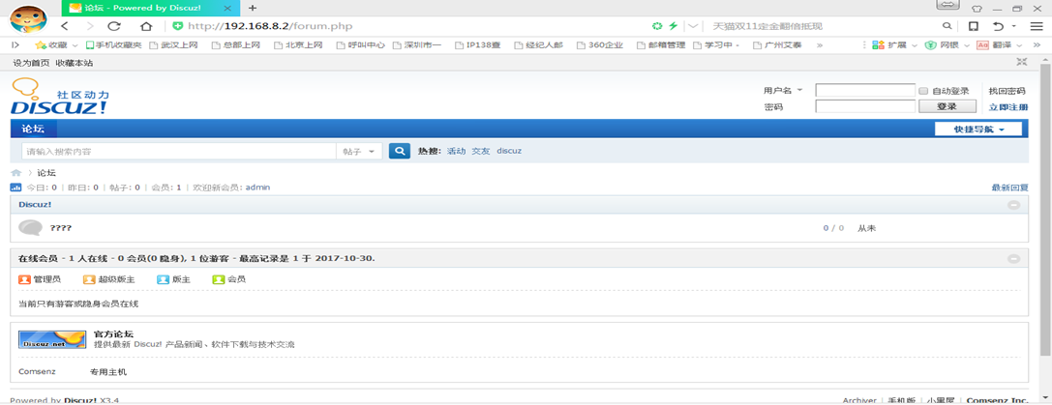Click the fullscreen collapse arrows icon
The height and width of the screenshot is (405, 1052).
coord(1022,62)
